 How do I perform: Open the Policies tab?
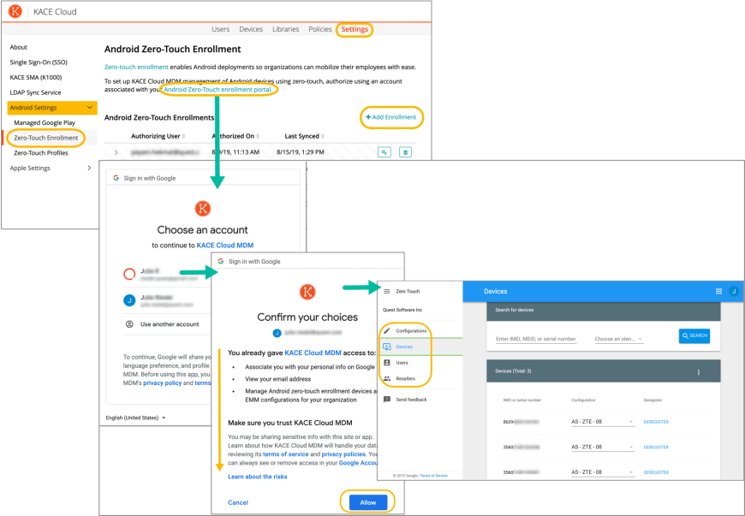tap(319, 29)
